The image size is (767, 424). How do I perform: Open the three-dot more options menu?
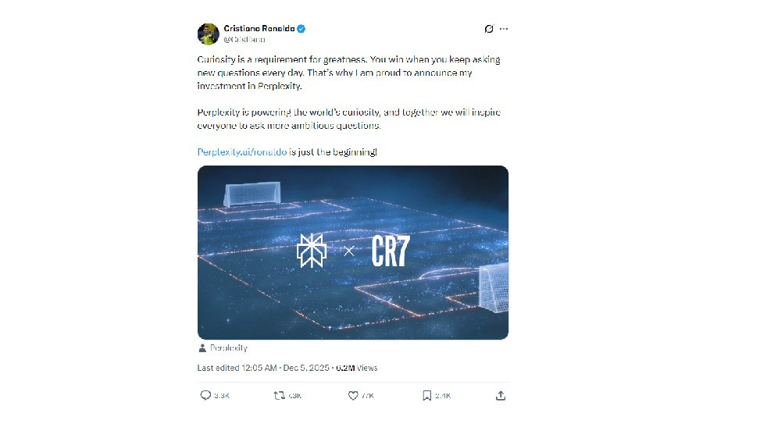[x=504, y=29]
